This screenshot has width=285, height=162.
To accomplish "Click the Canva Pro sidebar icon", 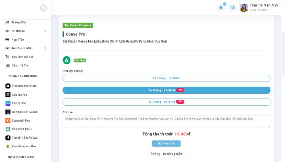I will pos(8,103).
